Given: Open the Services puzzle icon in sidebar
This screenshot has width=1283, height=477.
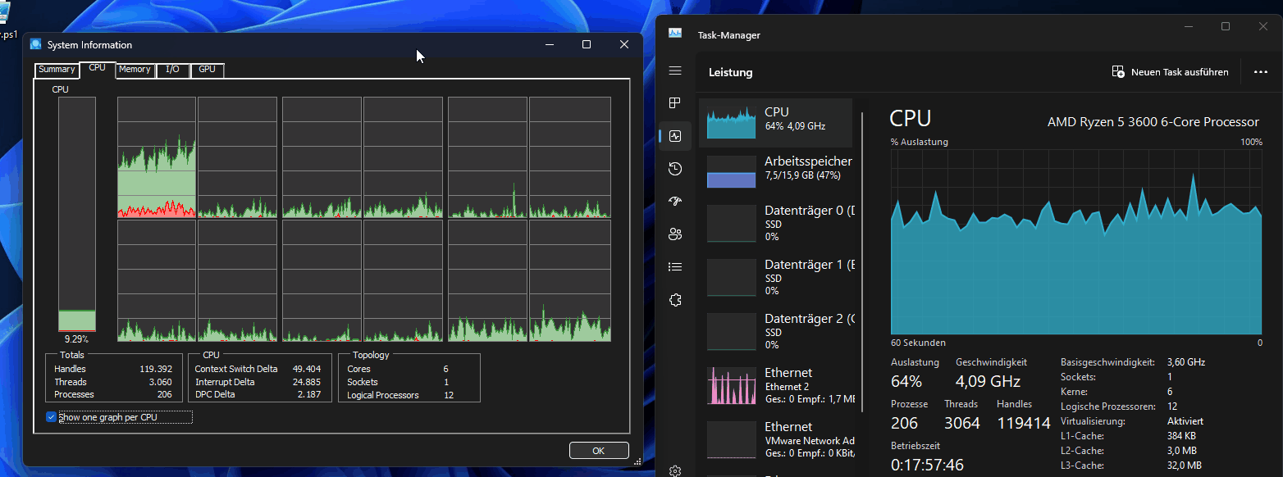Looking at the screenshot, I should 675,299.
